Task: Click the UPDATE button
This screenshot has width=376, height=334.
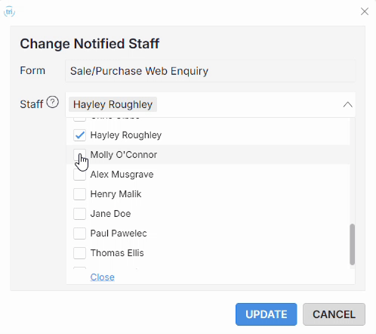Action: point(267,314)
